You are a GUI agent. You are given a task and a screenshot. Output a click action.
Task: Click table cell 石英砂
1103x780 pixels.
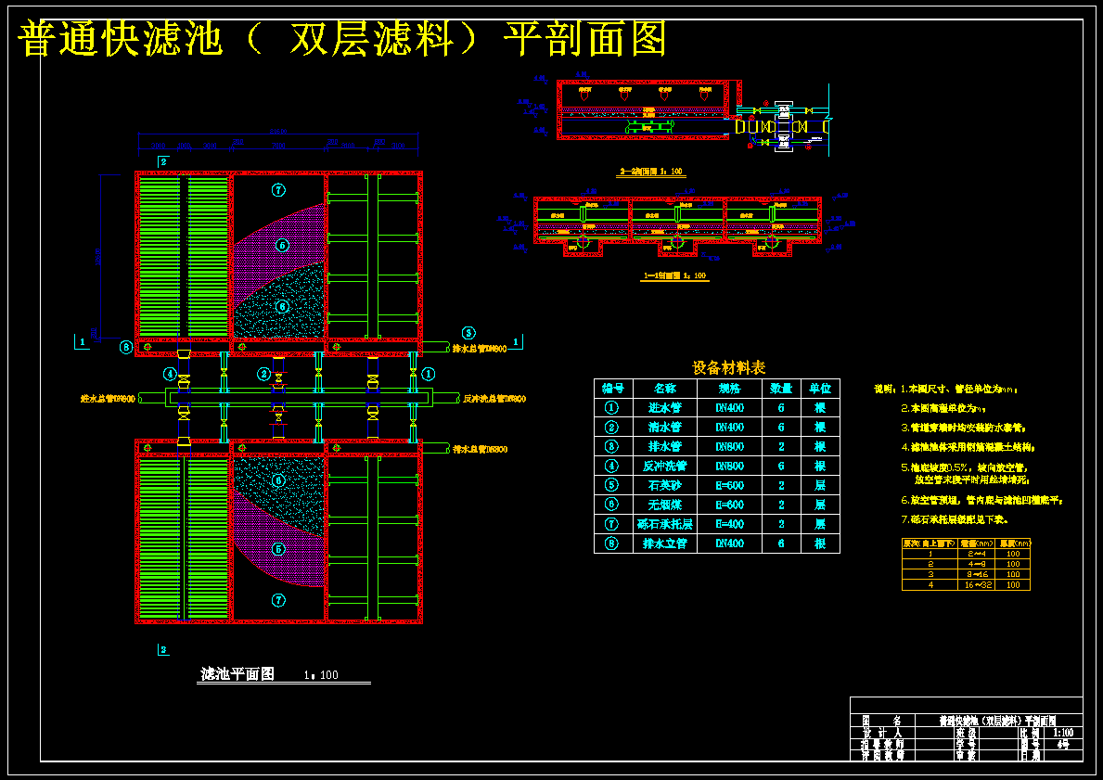pos(665,485)
